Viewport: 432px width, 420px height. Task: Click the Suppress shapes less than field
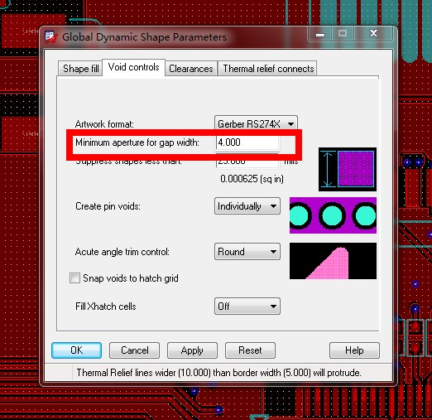click(247, 162)
